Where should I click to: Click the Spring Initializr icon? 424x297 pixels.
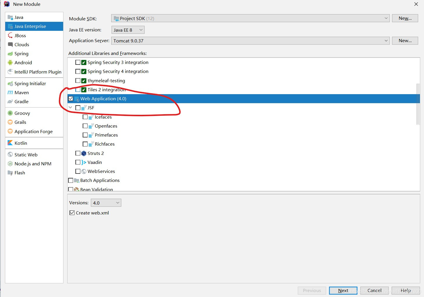click(10, 83)
